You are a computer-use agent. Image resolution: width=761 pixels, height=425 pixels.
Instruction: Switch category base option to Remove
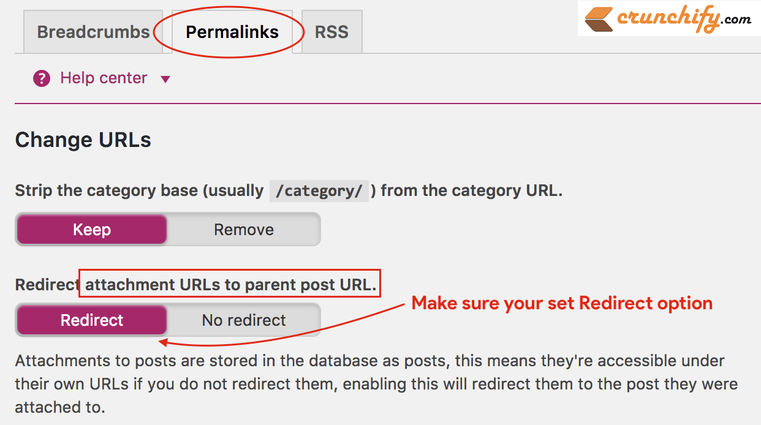click(x=244, y=230)
